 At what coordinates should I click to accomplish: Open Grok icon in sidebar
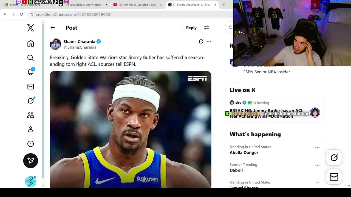tap(30, 101)
